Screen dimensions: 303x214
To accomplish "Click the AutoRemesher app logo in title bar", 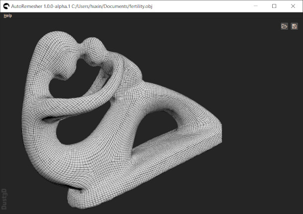I will tap(6, 6).
